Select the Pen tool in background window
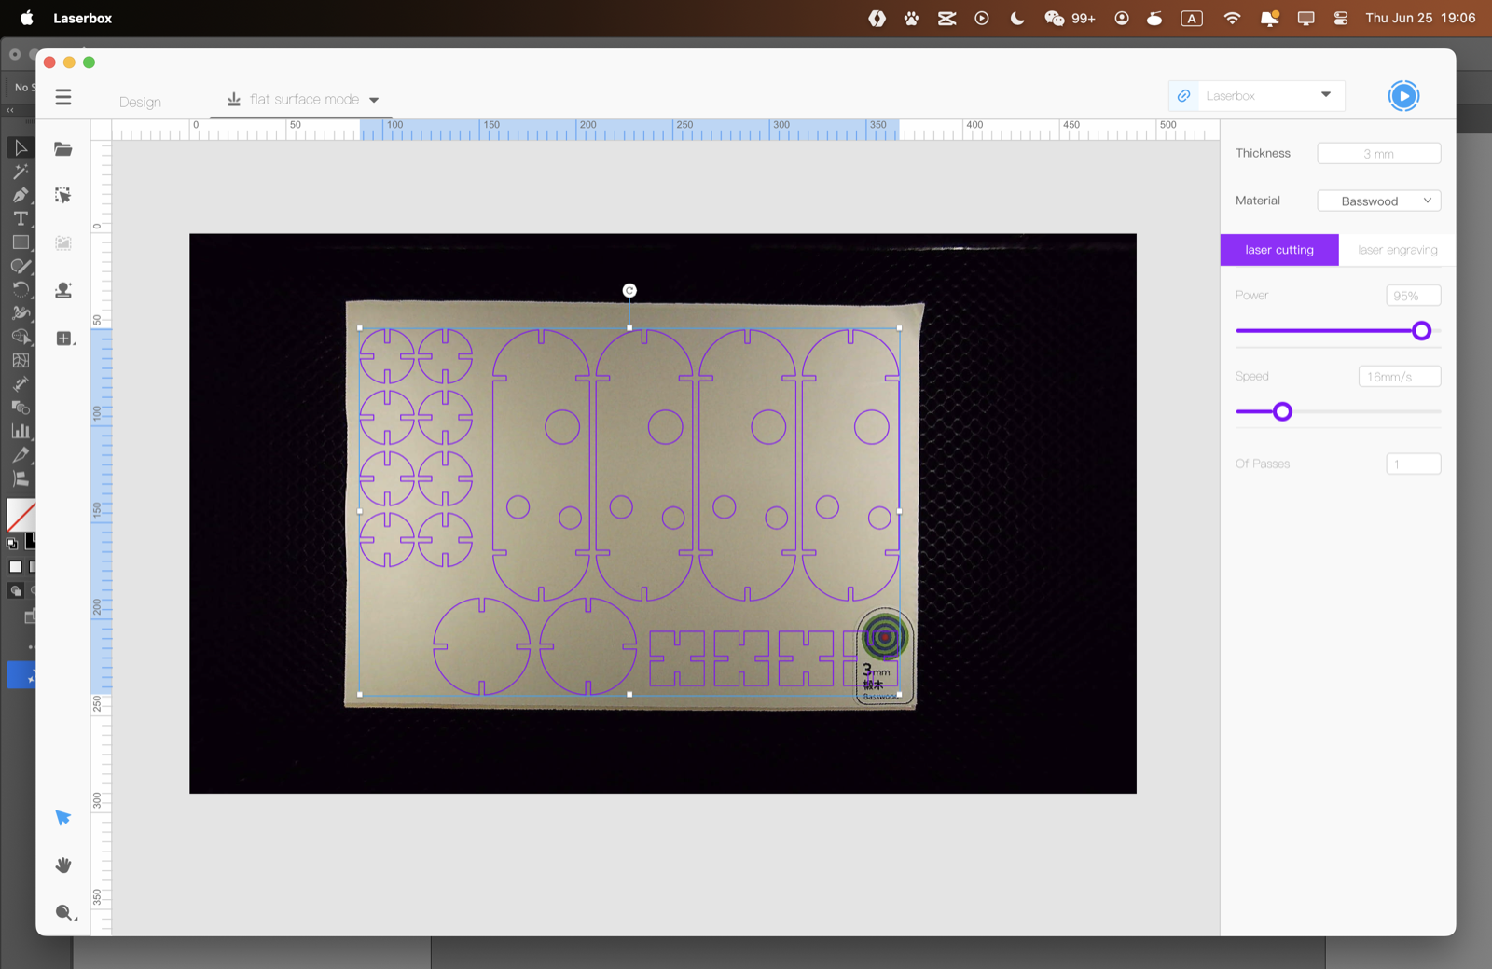Viewport: 1492px width, 969px height. [21, 195]
